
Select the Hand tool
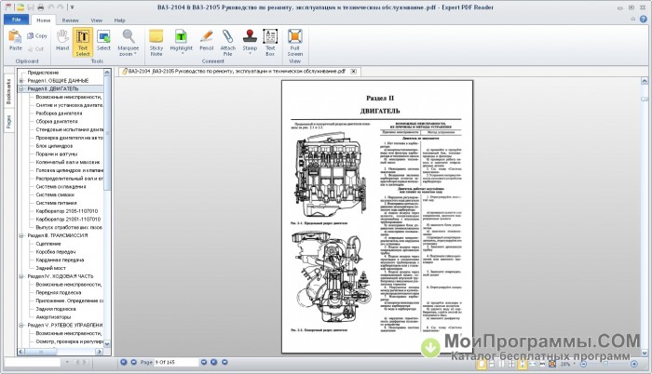point(62,41)
